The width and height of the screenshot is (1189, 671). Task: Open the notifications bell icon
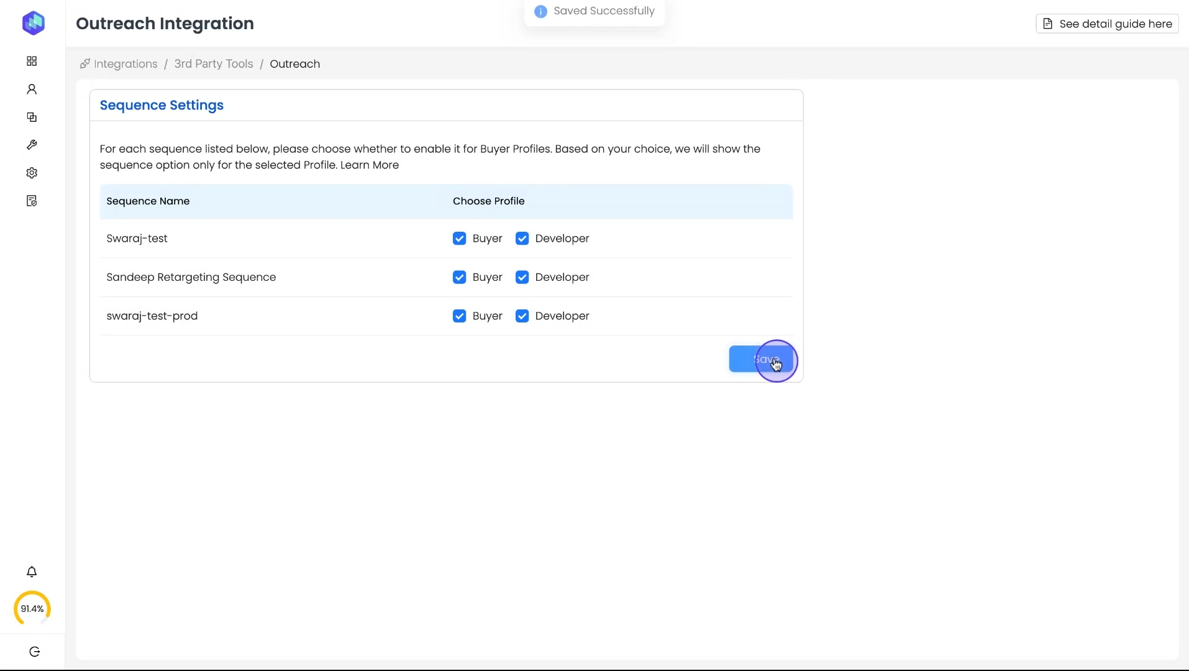(32, 572)
